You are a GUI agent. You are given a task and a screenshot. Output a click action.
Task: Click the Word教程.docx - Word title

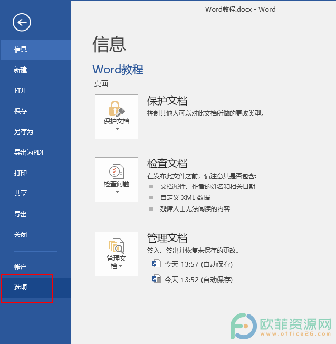(x=241, y=9)
